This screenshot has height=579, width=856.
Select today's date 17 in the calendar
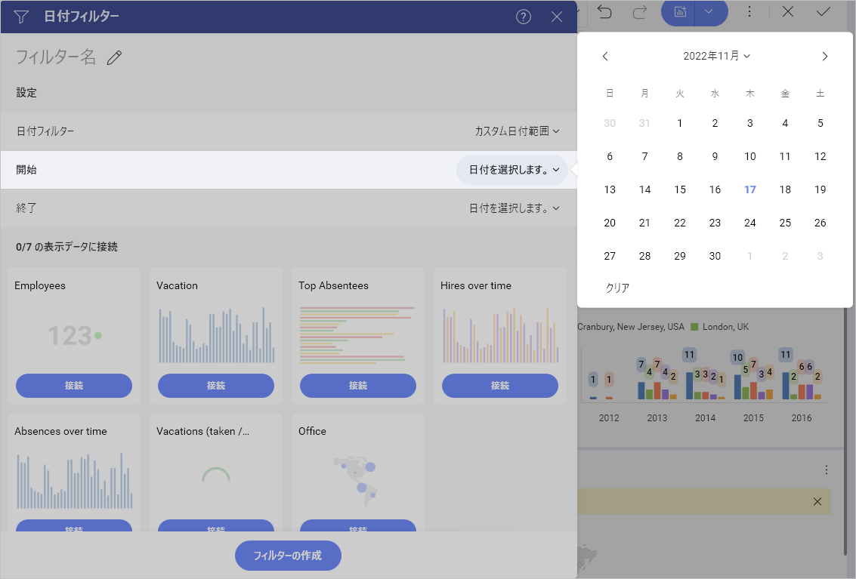(749, 189)
